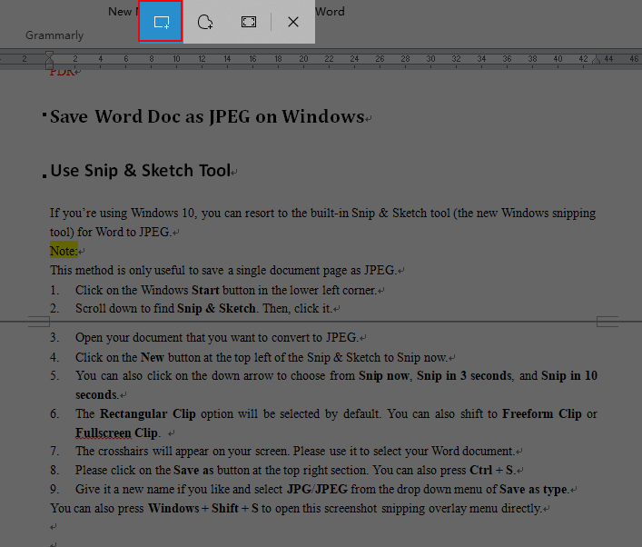Click step 1 about Windows Start button

tap(225, 290)
